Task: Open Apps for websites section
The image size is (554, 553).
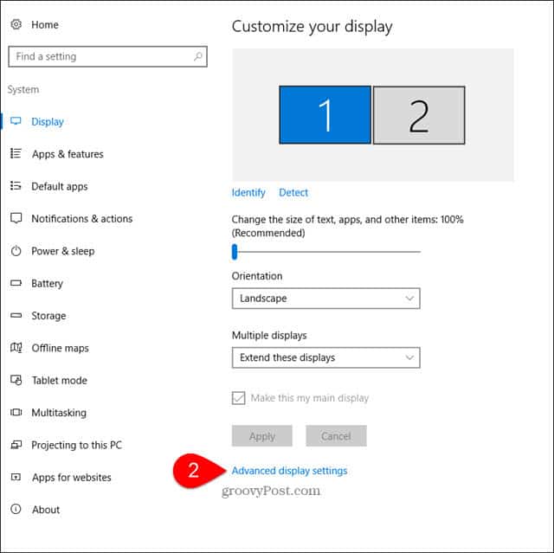Action: coord(71,478)
